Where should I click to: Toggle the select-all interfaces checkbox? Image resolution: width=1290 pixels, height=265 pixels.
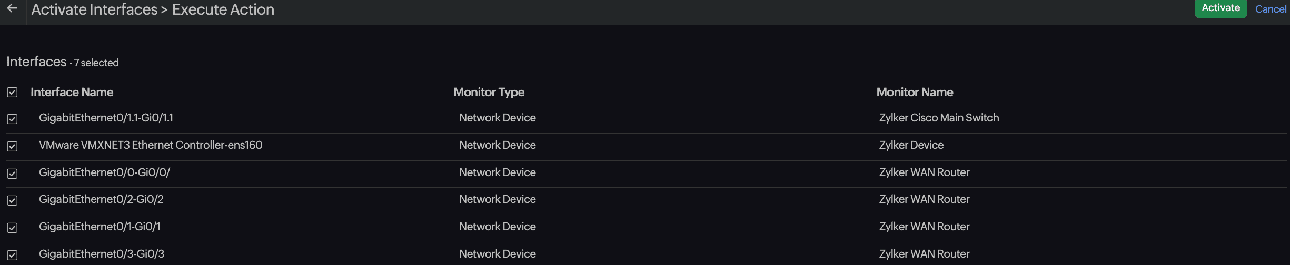click(x=12, y=93)
